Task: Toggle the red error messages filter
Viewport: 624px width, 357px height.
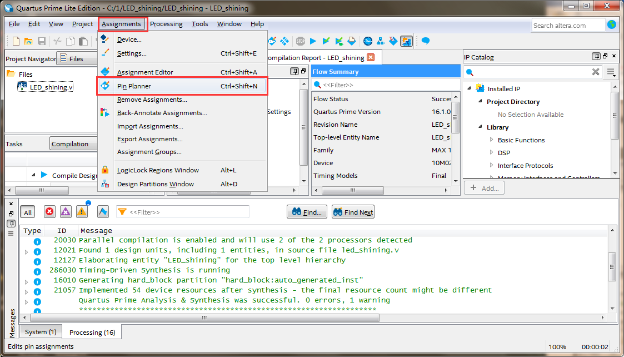Action: [x=49, y=212]
